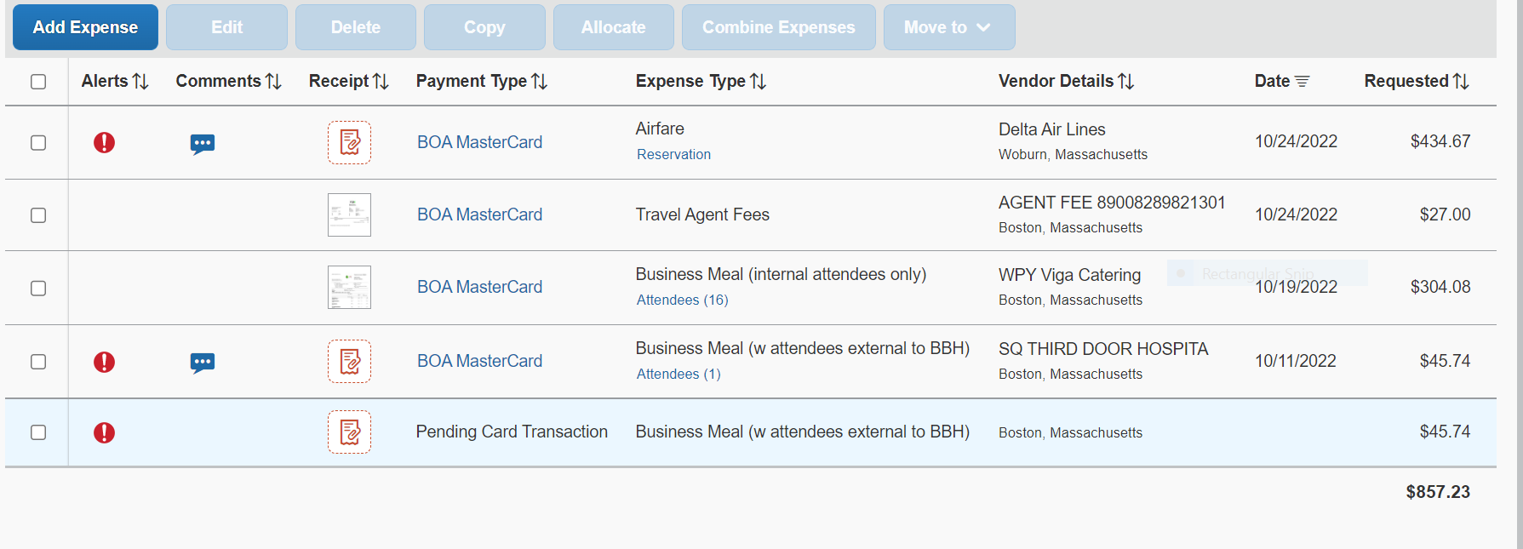Open missing receipt icon on Pending Card Transaction row
This screenshot has width=1523, height=549.
point(349,432)
